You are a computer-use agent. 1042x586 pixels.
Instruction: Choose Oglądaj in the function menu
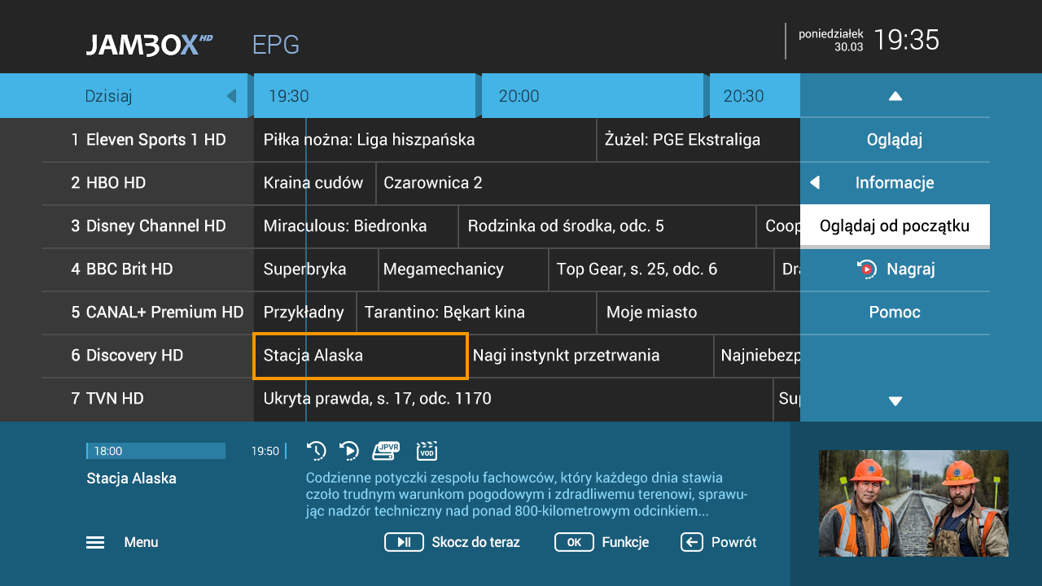coord(895,140)
